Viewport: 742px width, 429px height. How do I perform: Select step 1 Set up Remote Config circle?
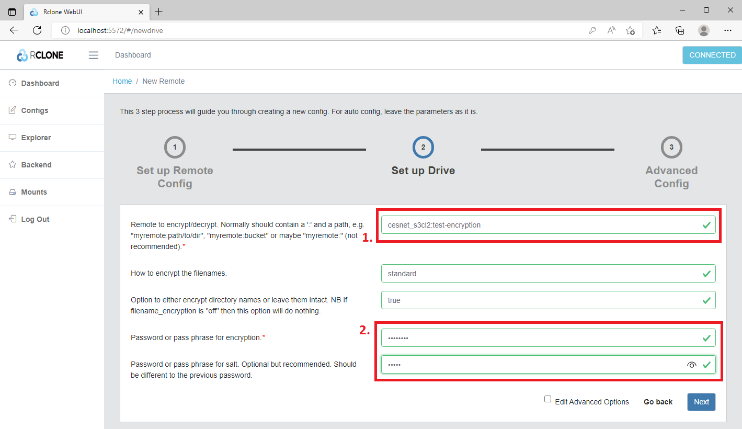175,148
